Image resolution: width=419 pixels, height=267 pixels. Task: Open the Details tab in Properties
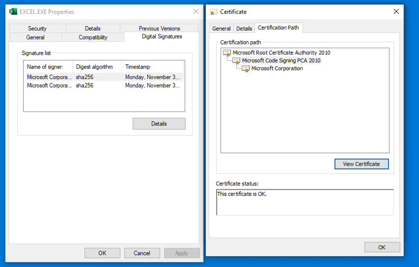92,28
